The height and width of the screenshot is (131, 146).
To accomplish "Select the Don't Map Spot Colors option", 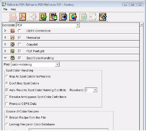I will tap(7, 83).
